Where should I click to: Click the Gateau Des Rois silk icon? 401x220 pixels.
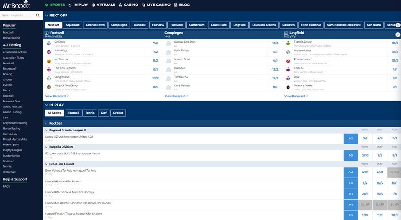click(168, 43)
